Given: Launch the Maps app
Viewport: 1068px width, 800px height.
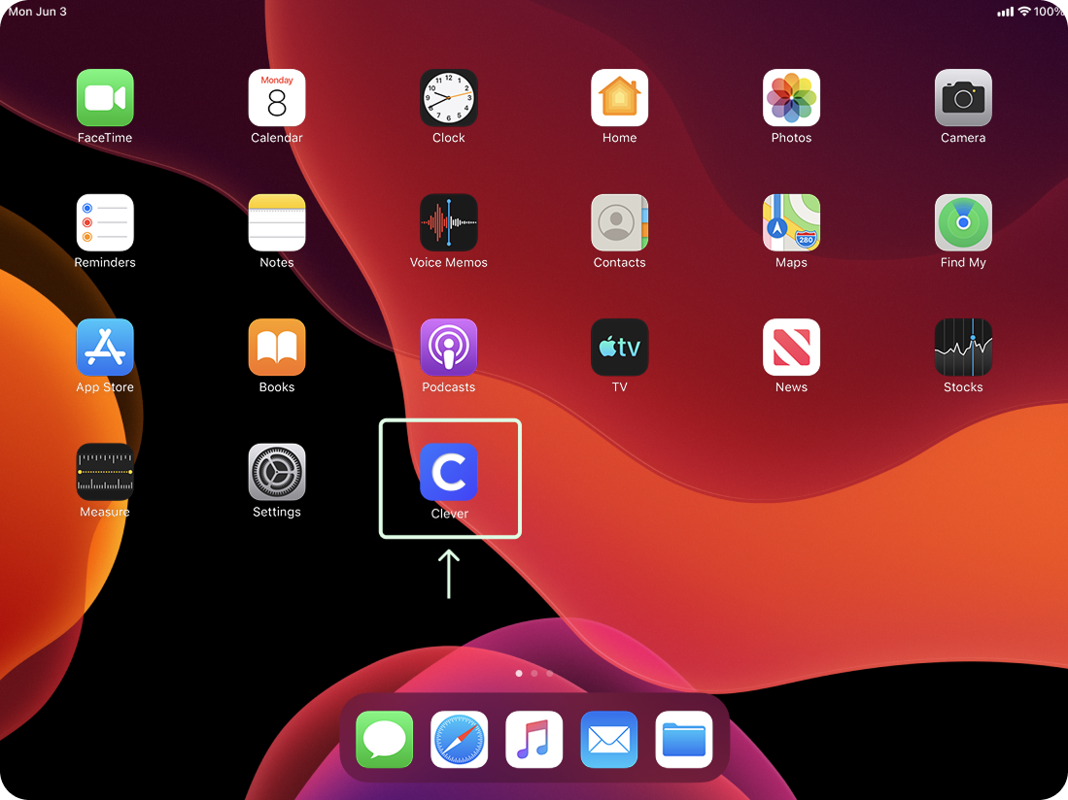Looking at the screenshot, I should coord(791,222).
